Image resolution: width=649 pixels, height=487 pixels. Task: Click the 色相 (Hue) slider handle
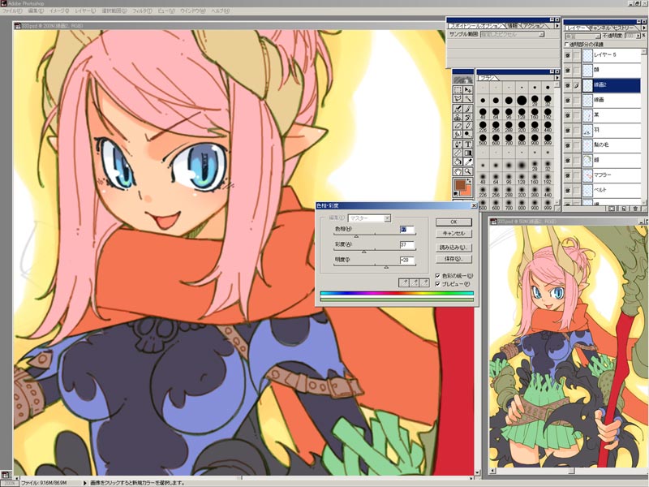[356, 236]
